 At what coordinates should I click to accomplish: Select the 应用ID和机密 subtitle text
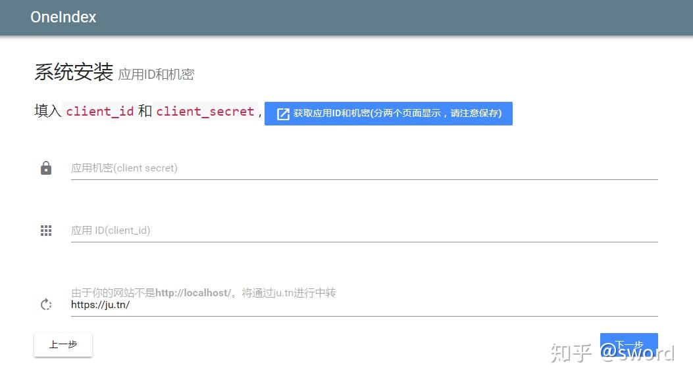(x=157, y=75)
